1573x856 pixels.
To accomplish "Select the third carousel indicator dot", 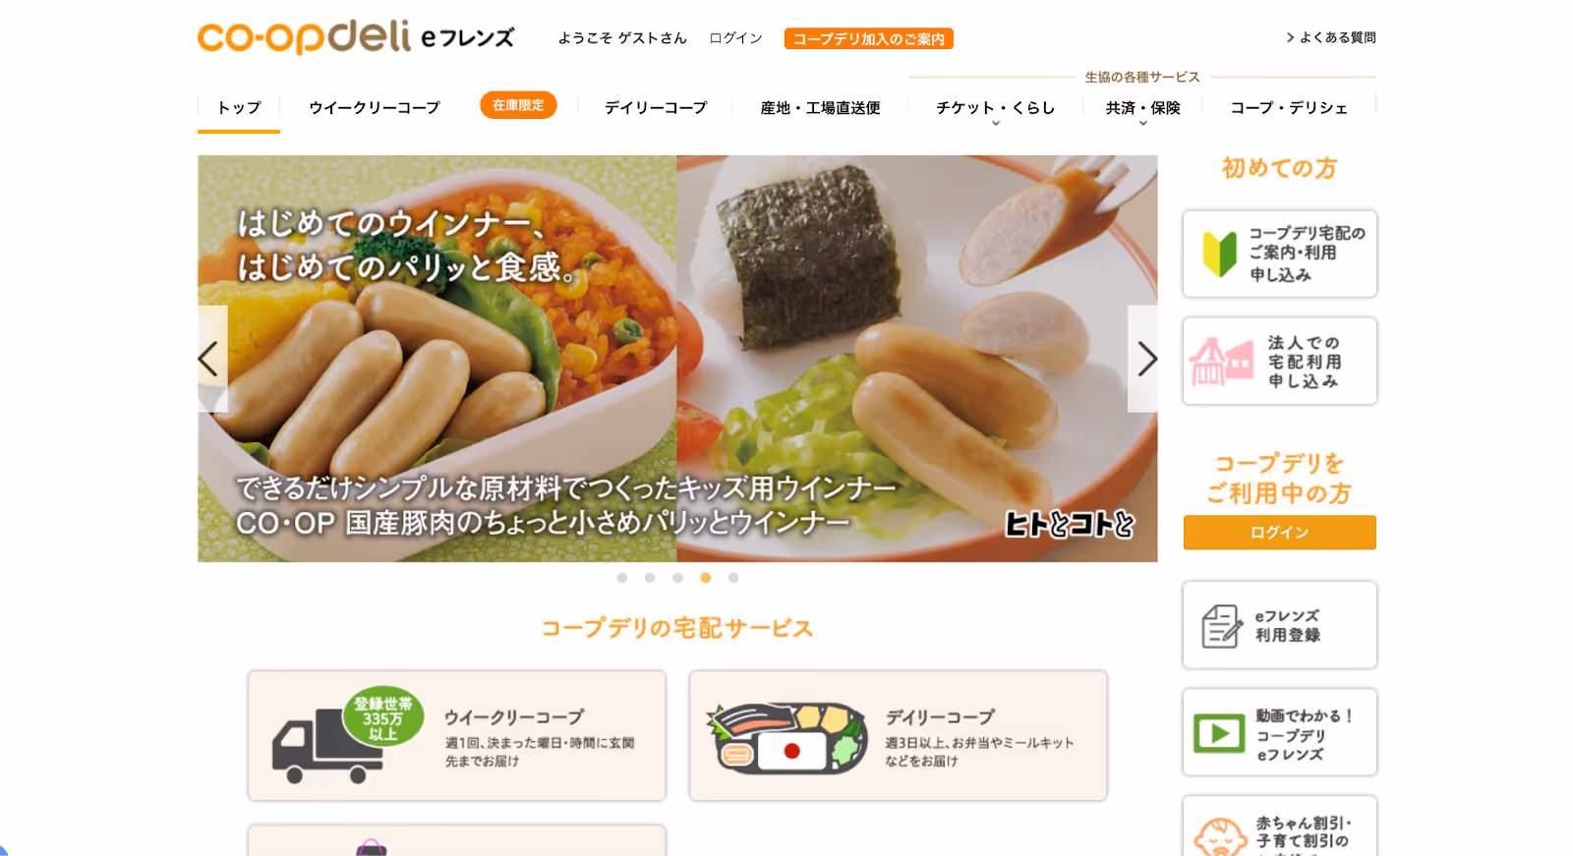I will pos(677,578).
